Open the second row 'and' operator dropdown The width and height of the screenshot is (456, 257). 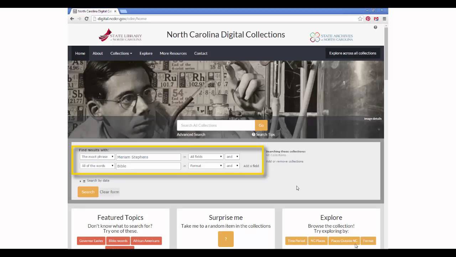pyautogui.click(x=232, y=166)
